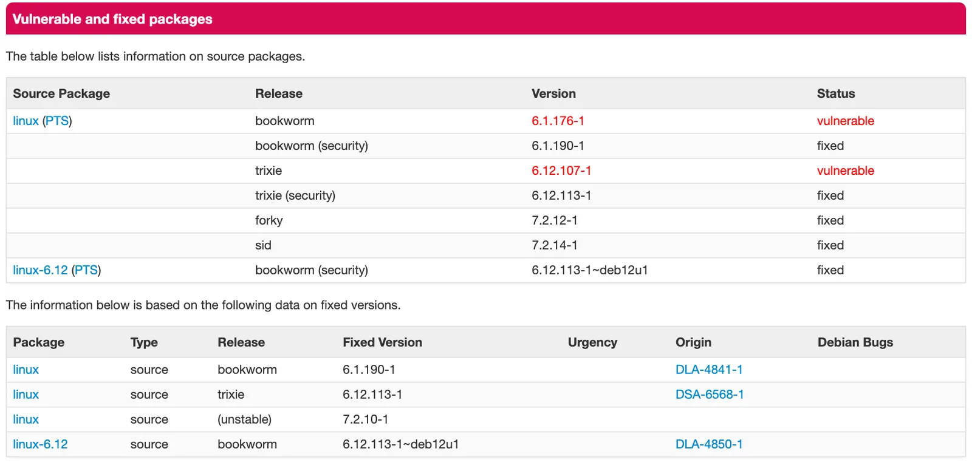Select the sid version 7.2.14-1

pyautogui.click(x=555, y=245)
